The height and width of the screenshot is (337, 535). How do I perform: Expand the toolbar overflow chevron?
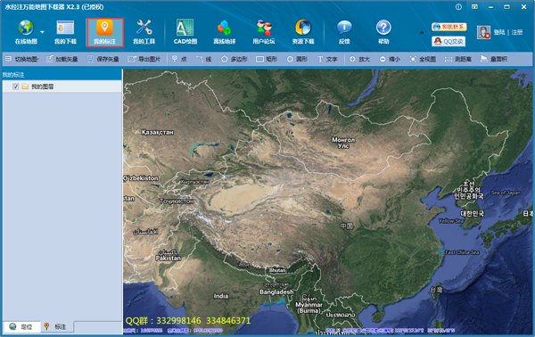click(x=422, y=32)
